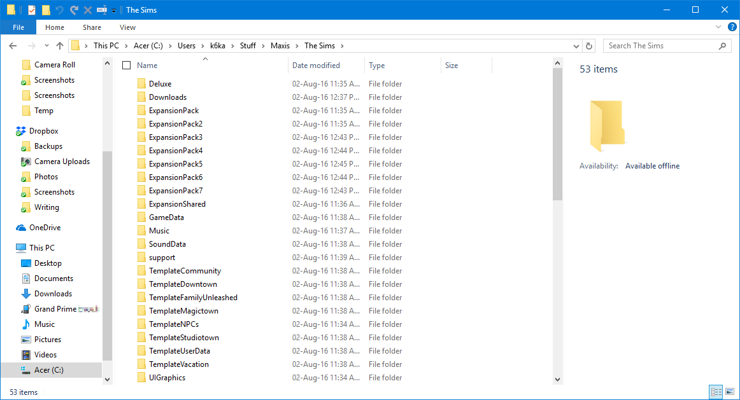This screenshot has height=400, width=740.
Task: Switch to the View ribbon tab
Action: (x=127, y=27)
